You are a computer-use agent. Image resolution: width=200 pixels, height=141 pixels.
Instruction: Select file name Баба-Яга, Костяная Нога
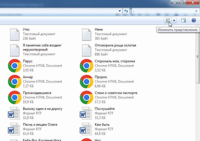42,140
